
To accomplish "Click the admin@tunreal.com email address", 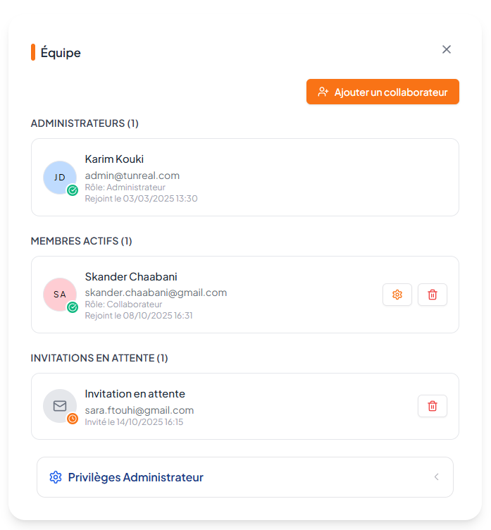I will click(132, 175).
